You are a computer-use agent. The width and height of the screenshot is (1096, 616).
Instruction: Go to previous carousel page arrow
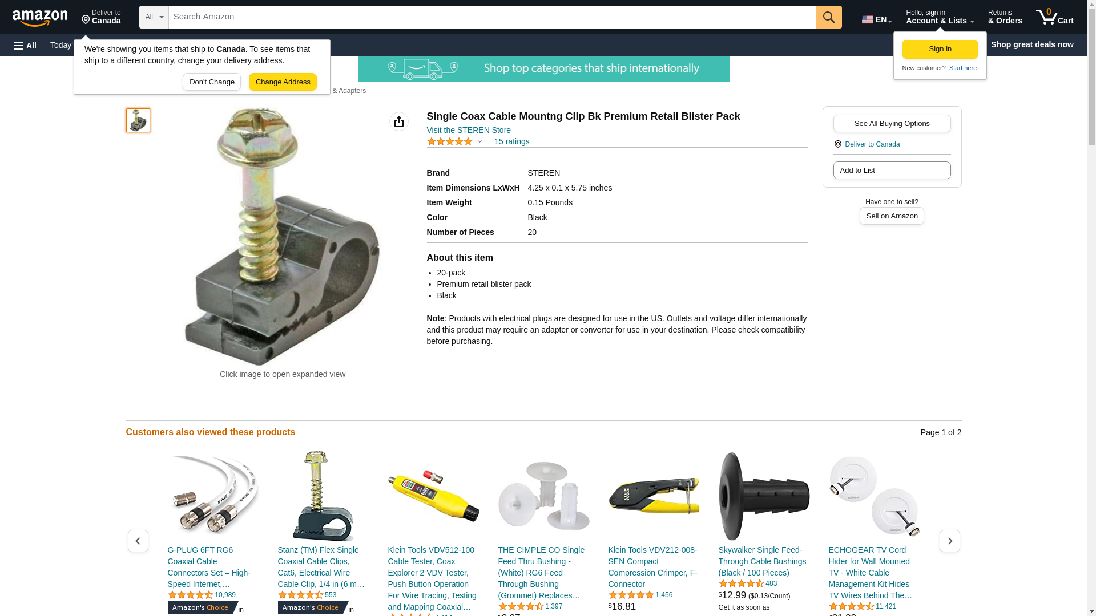click(x=138, y=541)
